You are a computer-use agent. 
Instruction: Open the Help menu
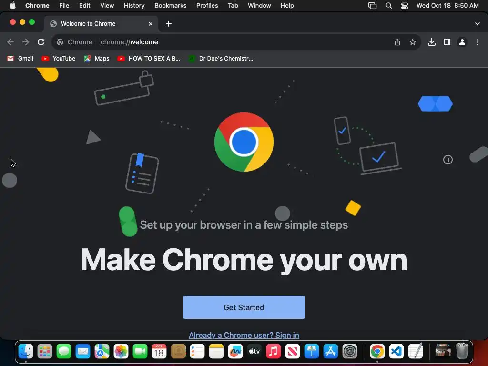[x=287, y=6]
